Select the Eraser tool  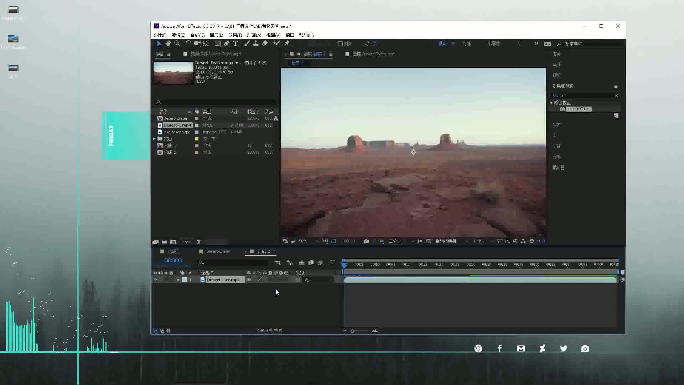[x=265, y=43]
